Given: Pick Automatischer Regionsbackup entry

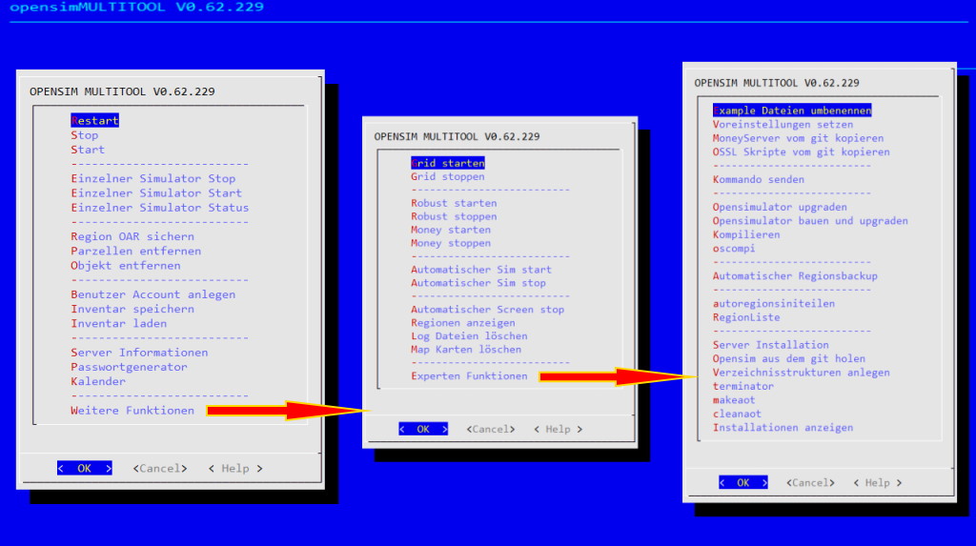Looking at the screenshot, I should [x=795, y=276].
